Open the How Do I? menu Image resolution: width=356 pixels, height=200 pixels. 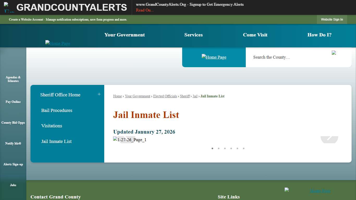coord(319,35)
